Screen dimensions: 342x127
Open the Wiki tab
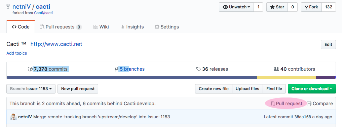pos(101,27)
